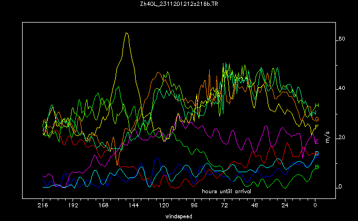Click the green H series label
This screenshot has width=358, height=221.
(316, 107)
